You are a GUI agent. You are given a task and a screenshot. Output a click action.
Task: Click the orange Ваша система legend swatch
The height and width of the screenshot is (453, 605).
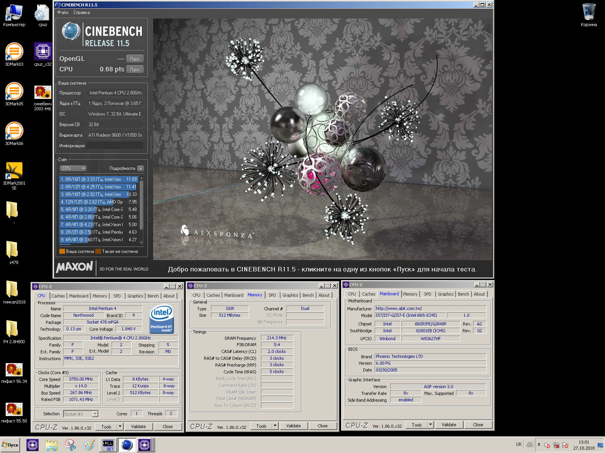click(62, 251)
